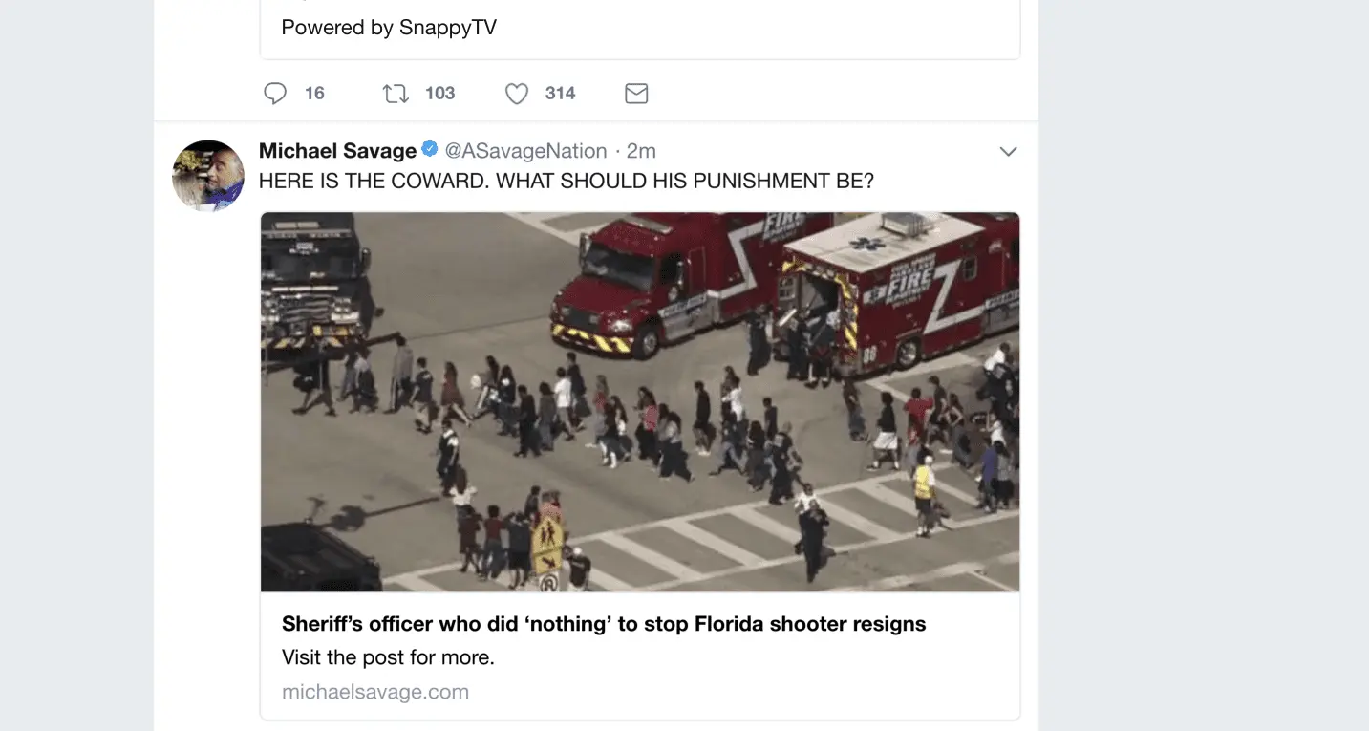Open the michaelsavage.com domain link

pos(375,692)
